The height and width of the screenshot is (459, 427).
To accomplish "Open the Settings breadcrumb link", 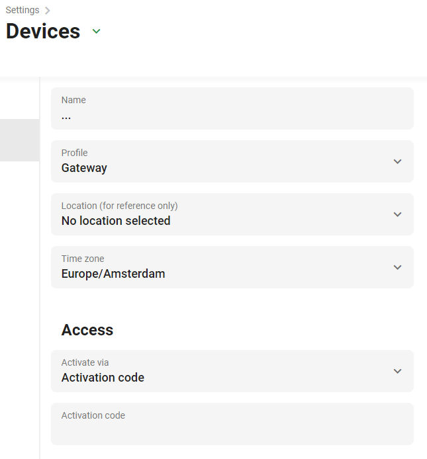I will [x=23, y=10].
